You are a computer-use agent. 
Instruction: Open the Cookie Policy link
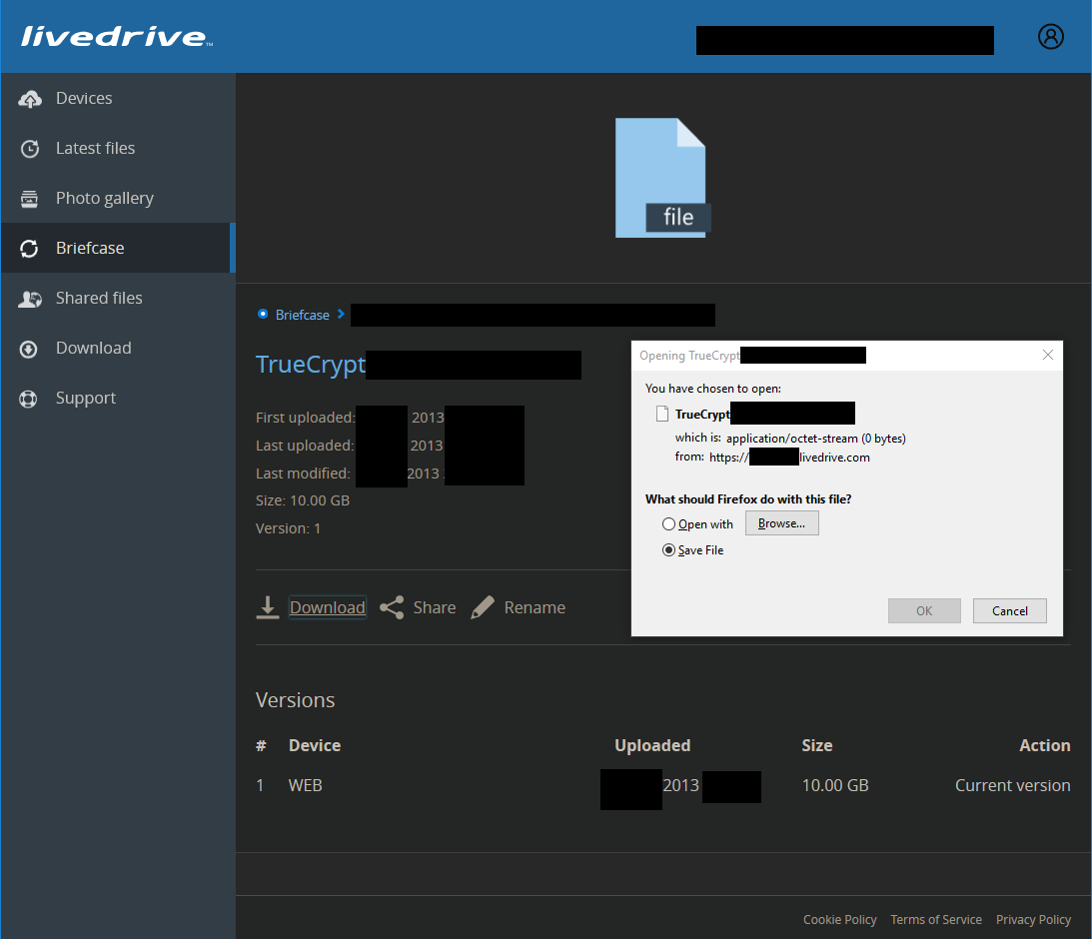pyautogui.click(x=840, y=919)
